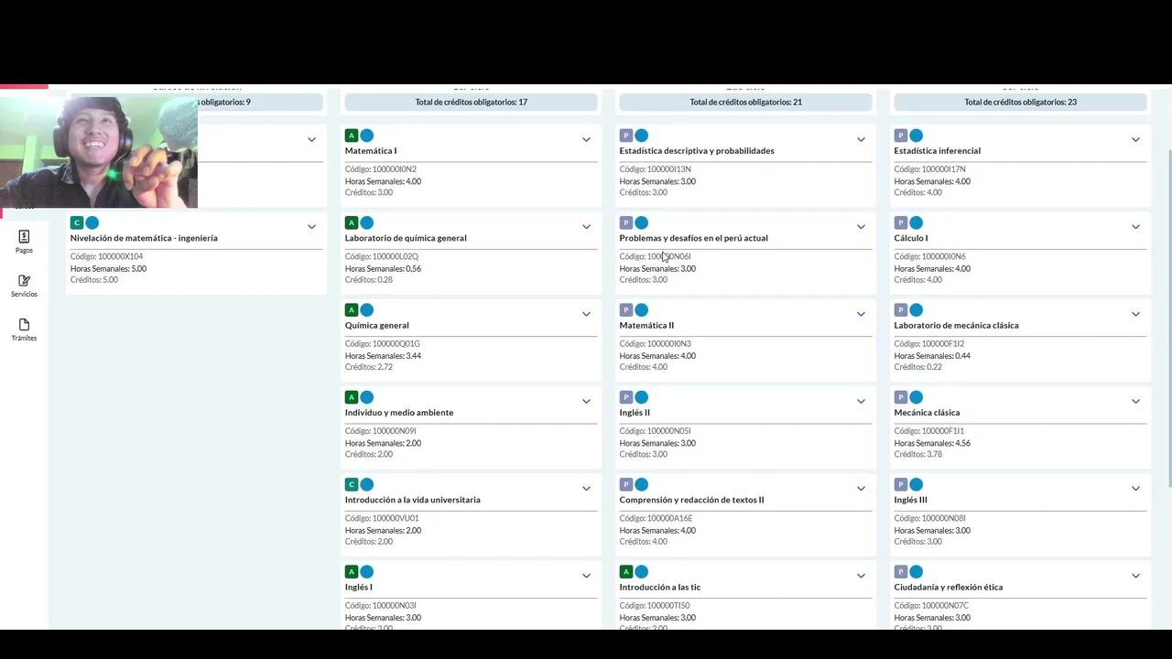Image resolution: width=1172 pixels, height=659 pixels.
Task: Click the P badge on Comprensión y redacción de textos II
Action: [x=626, y=484]
